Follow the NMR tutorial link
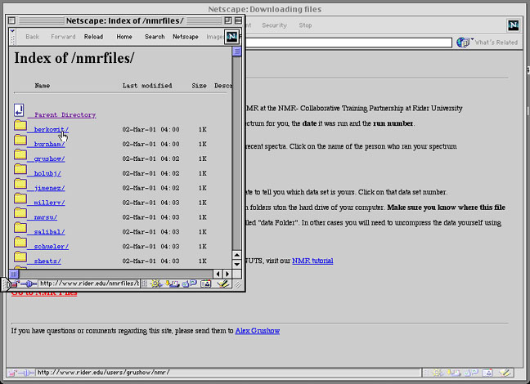This screenshot has width=530, height=384. coord(312,261)
